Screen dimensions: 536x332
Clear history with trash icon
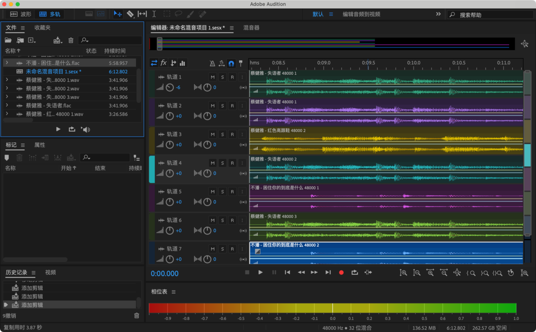[x=137, y=315]
